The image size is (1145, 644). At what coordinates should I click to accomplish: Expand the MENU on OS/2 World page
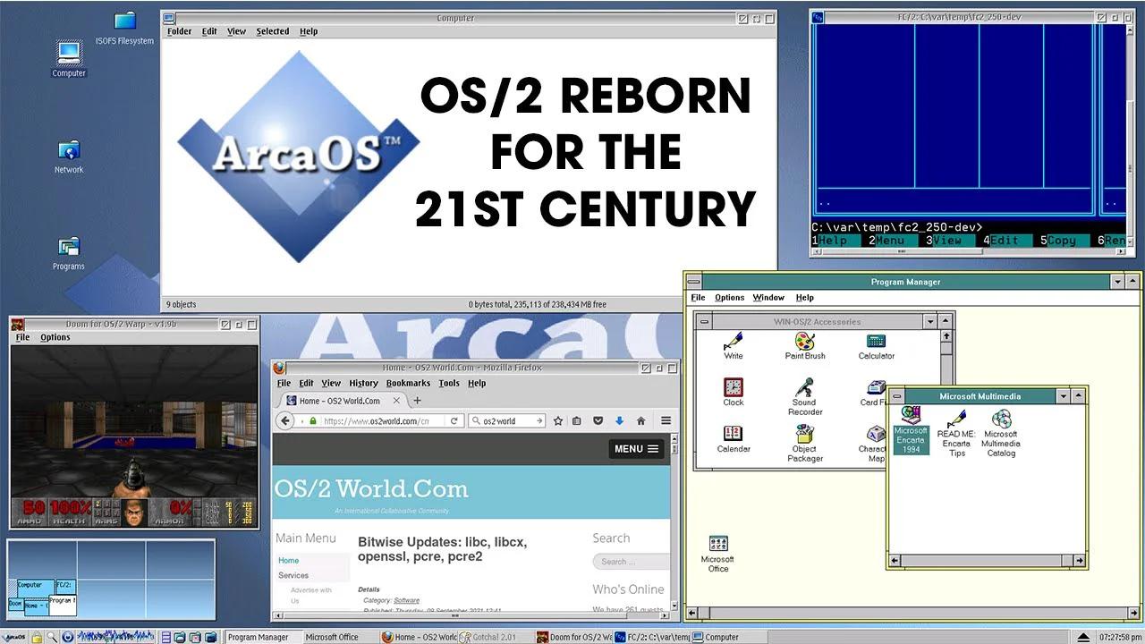(636, 448)
